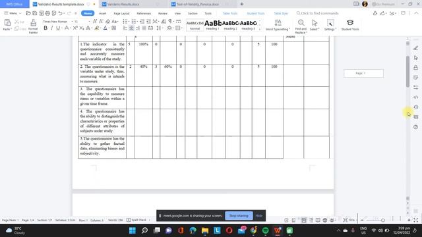The height and width of the screenshot is (237, 422).
Task: Open the lock restriction icon in the right sidebar
Action: pyautogui.click(x=416, y=68)
